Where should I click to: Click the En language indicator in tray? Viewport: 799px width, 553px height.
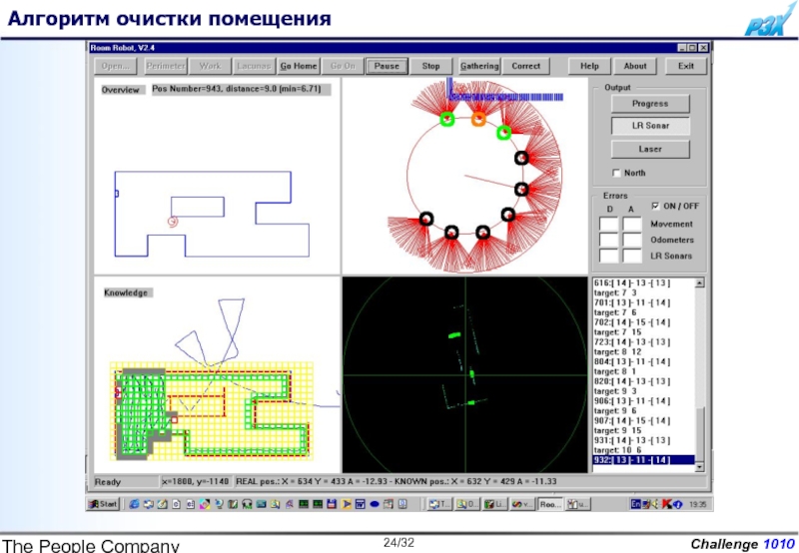point(635,504)
